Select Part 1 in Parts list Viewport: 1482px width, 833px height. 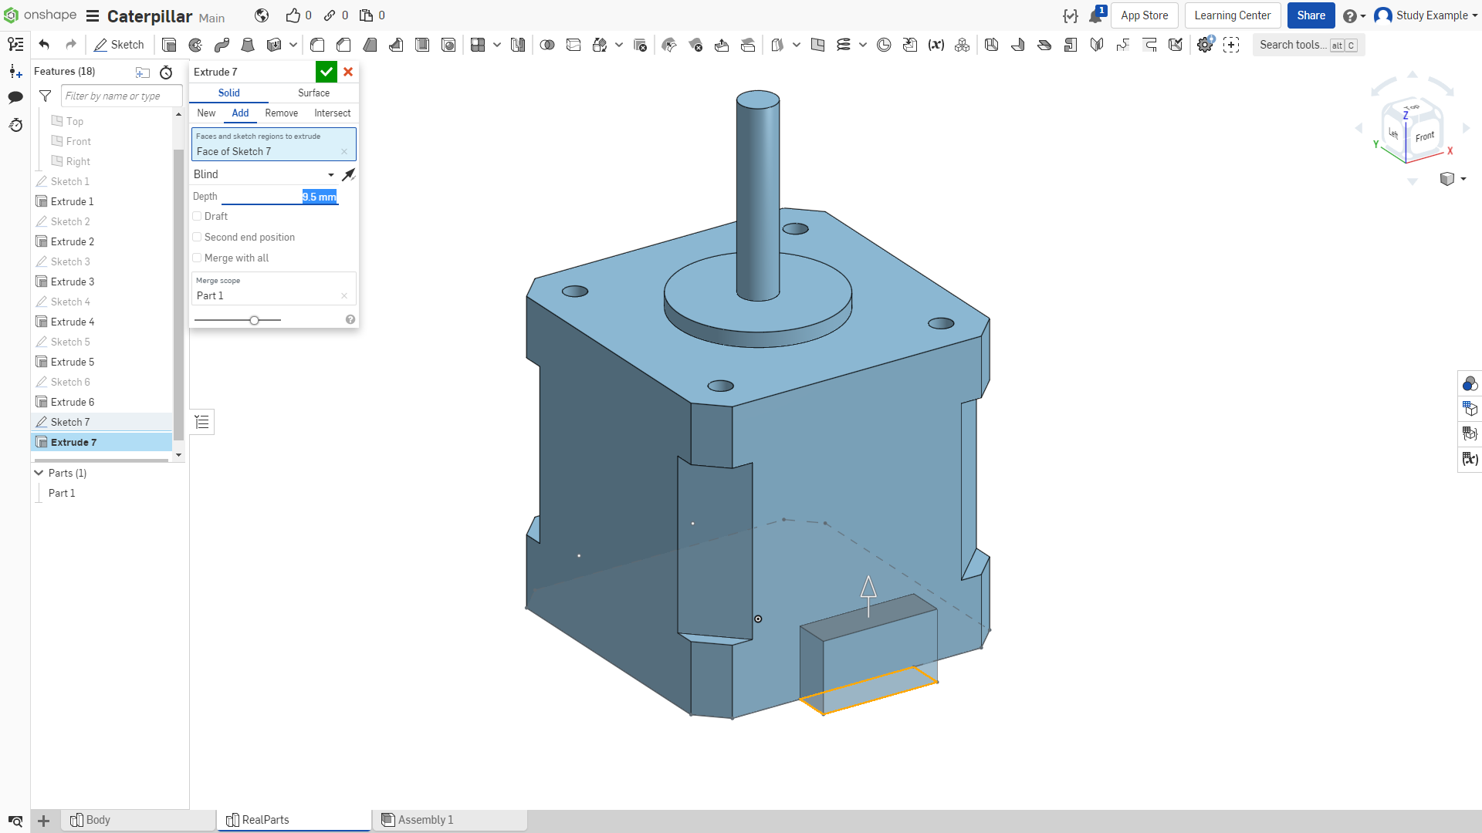(62, 494)
